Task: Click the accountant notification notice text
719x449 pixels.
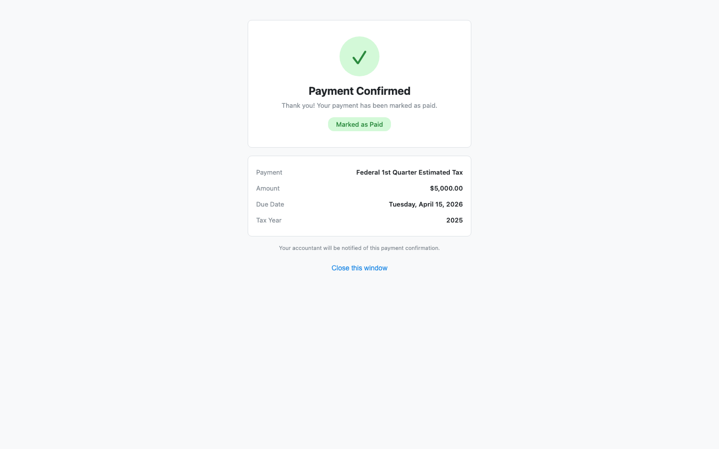Action: (359, 248)
